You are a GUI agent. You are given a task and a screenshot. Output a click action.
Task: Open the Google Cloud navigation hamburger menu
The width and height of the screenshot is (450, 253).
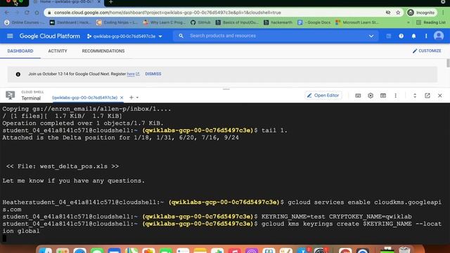[10, 36]
